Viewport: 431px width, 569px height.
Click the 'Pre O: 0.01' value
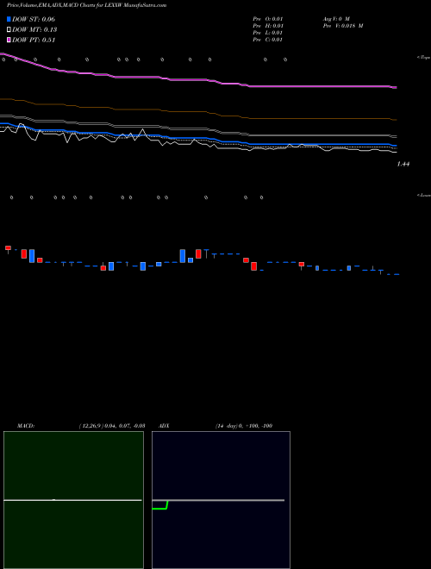(x=268, y=19)
